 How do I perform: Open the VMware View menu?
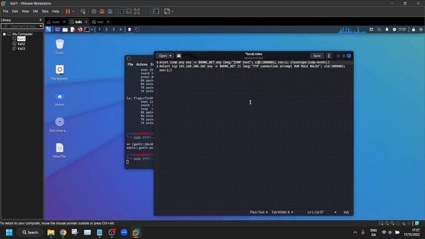point(25,11)
